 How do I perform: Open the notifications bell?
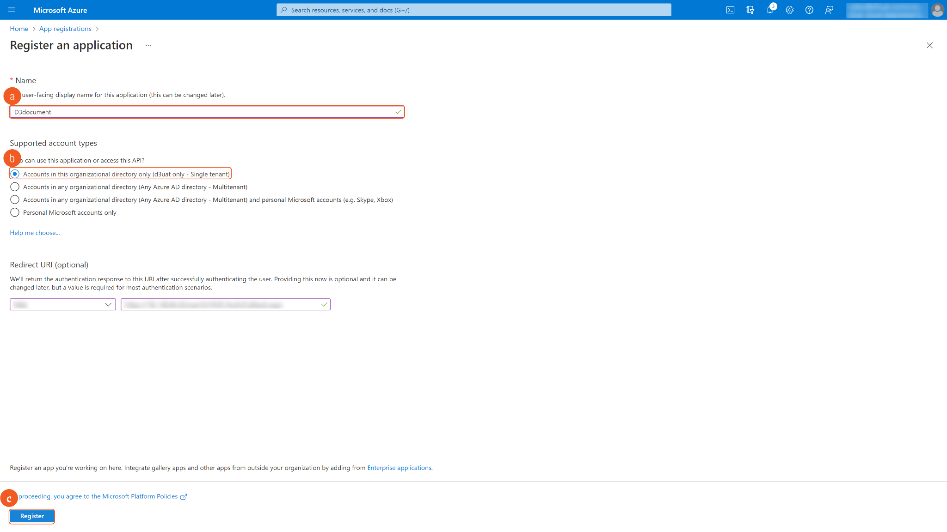click(769, 10)
